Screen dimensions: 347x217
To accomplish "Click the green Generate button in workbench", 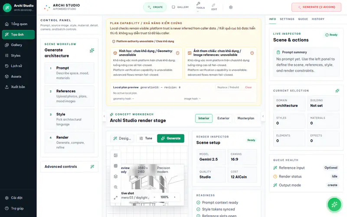I will point(170,138).
